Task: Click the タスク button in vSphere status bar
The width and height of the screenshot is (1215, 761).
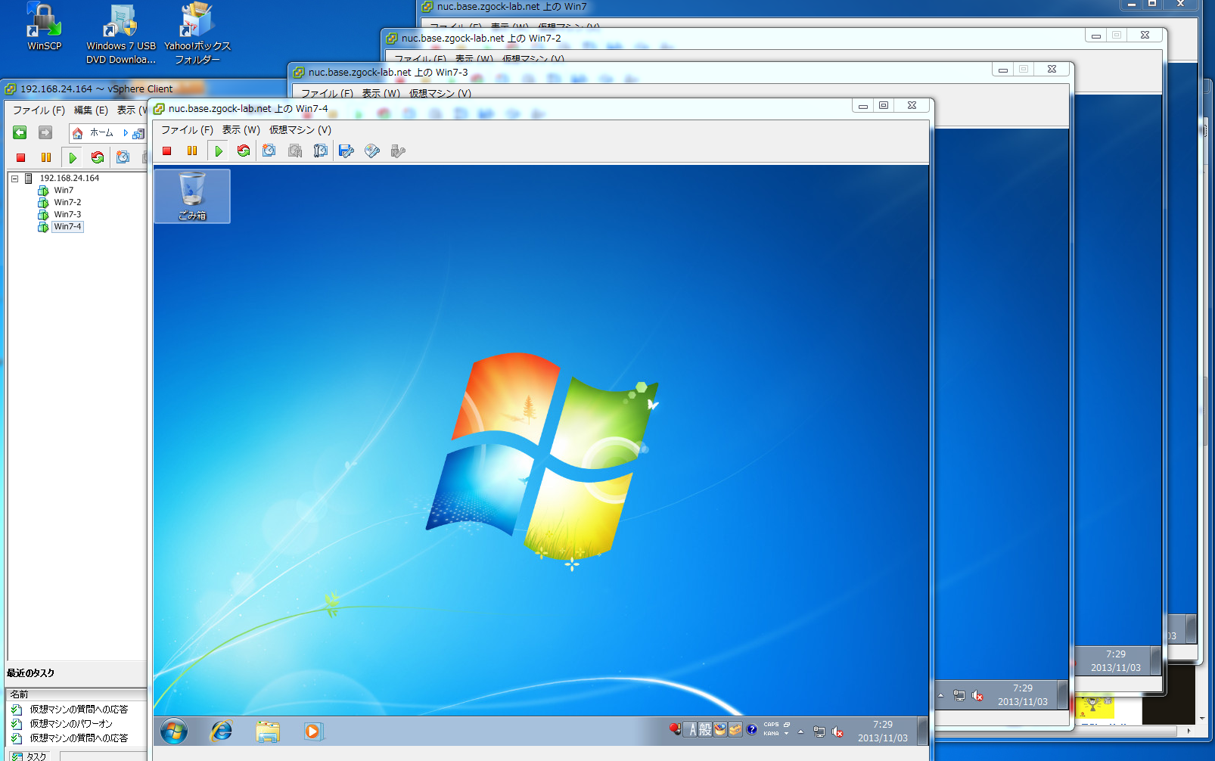Action: (x=30, y=756)
